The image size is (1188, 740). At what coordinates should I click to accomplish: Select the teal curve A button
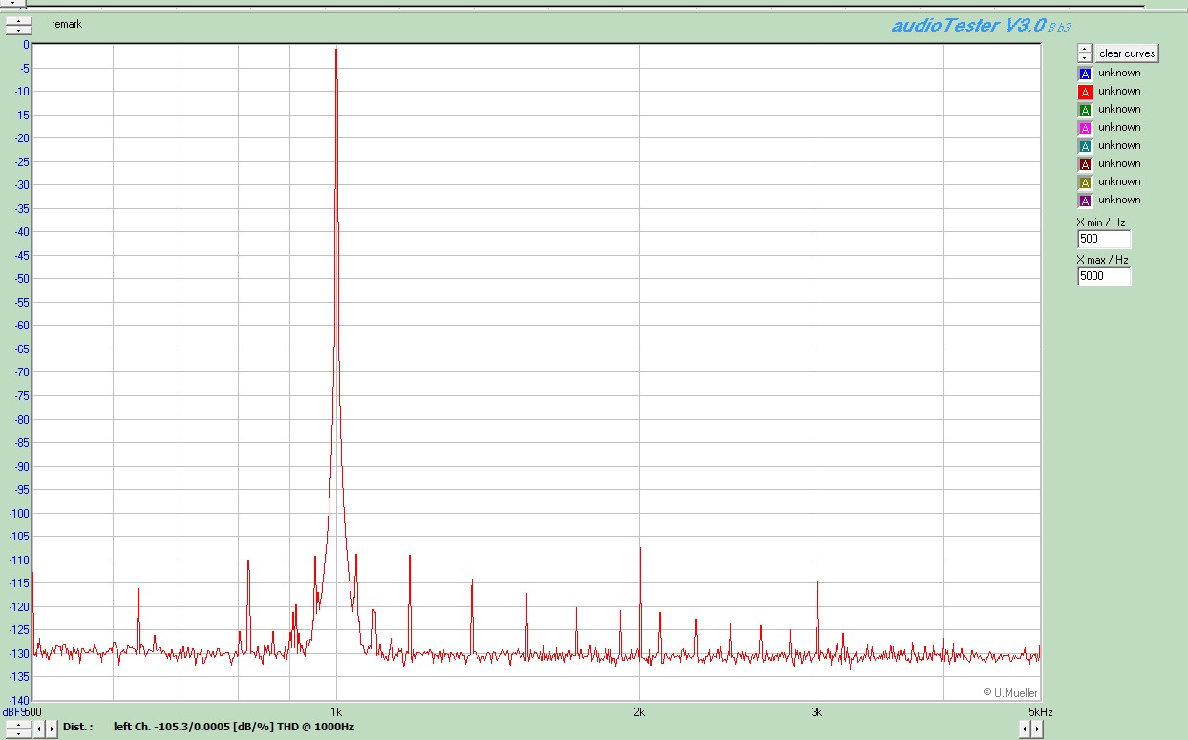pyautogui.click(x=1085, y=146)
